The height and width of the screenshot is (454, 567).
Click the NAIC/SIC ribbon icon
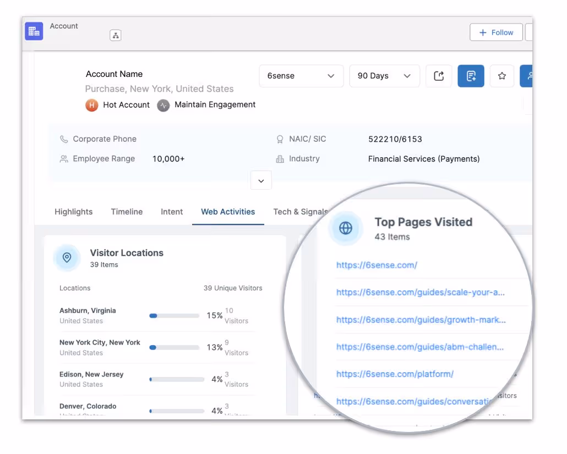tap(280, 140)
